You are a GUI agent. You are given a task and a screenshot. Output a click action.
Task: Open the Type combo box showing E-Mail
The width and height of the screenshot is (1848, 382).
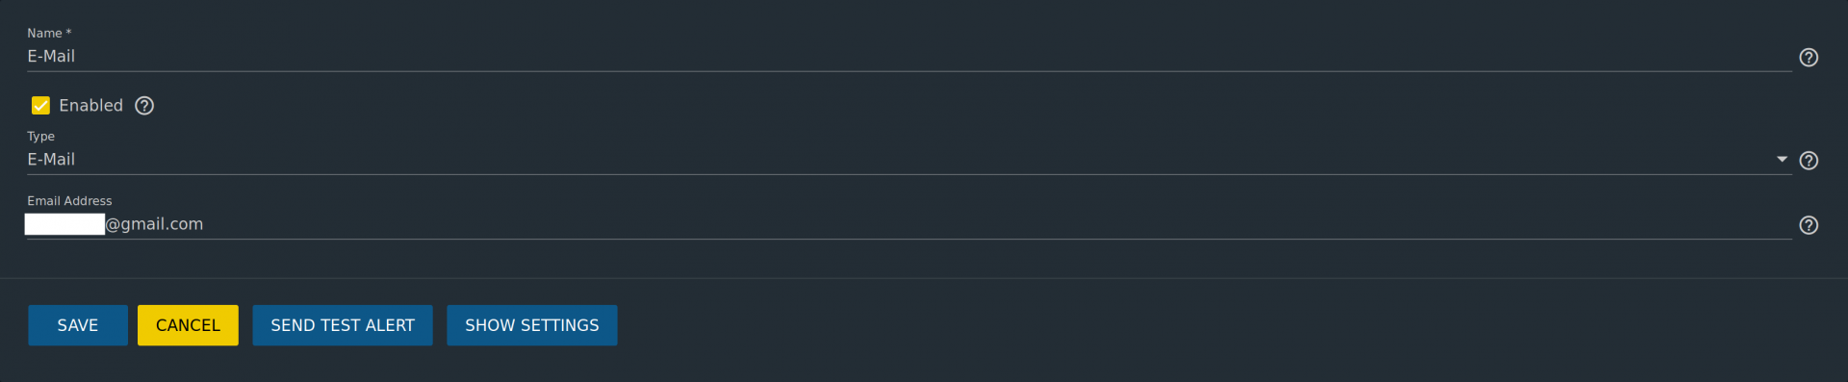(x=909, y=160)
